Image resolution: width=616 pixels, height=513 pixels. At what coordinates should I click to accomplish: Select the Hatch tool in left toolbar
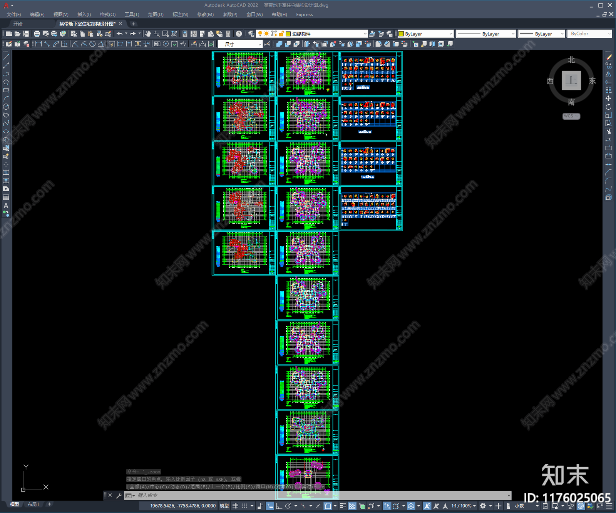pyautogui.click(x=6, y=172)
